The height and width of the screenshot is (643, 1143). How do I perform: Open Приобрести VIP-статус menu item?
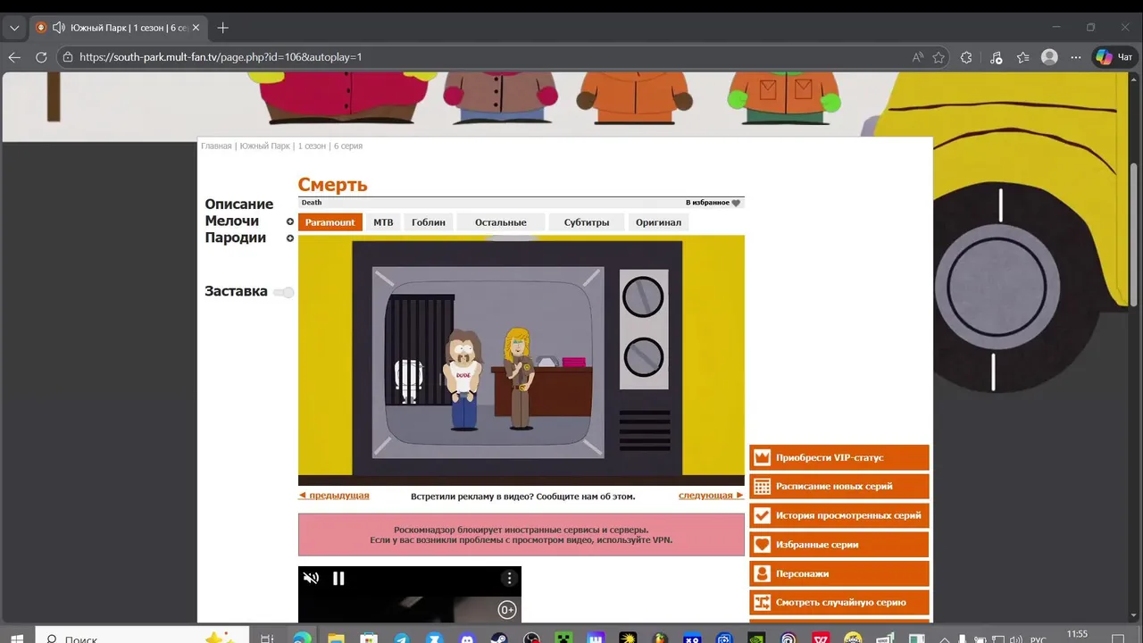[x=839, y=457]
